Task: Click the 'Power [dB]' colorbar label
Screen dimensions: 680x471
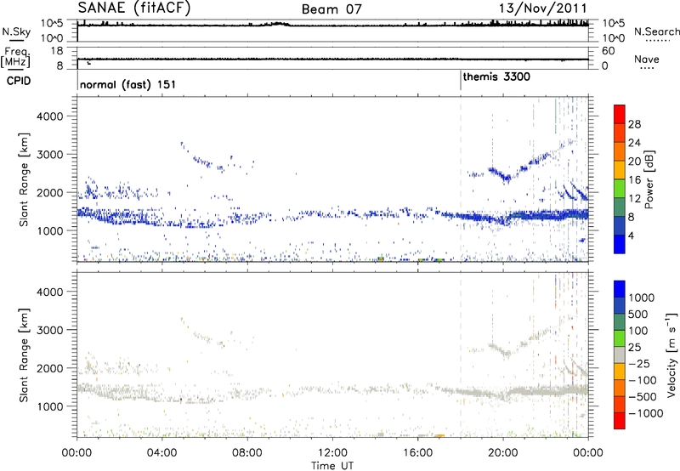Action: (x=649, y=179)
